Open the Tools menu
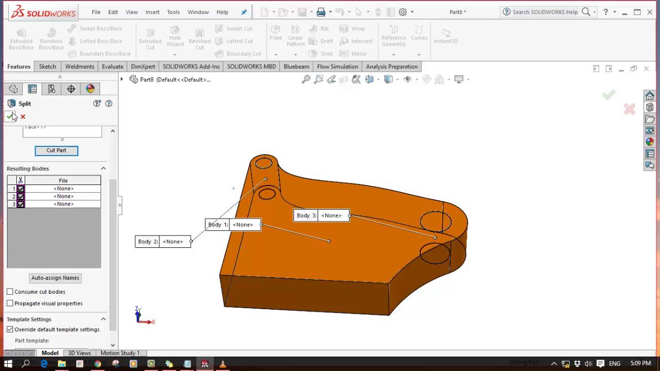The image size is (660, 371). pos(173,12)
